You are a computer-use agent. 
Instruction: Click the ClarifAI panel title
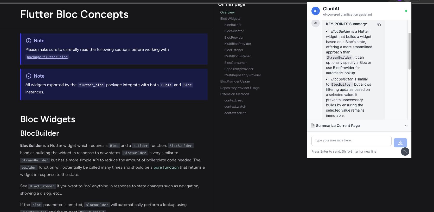point(331,9)
